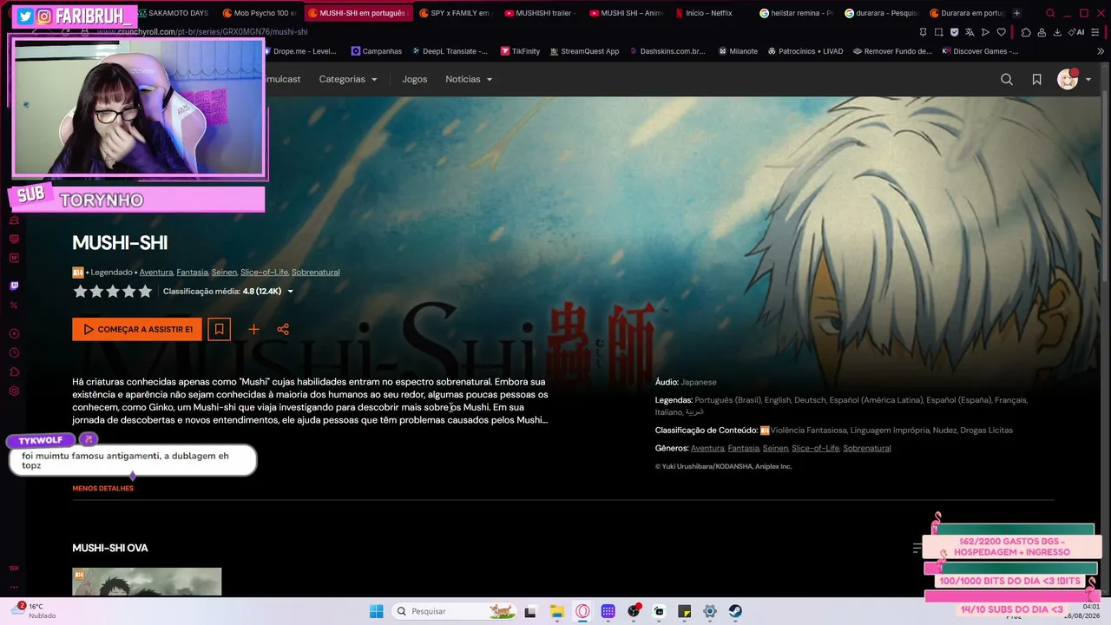
Task: Add Mushi-Shi to watchlist with bookmark button
Action: coord(219,329)
